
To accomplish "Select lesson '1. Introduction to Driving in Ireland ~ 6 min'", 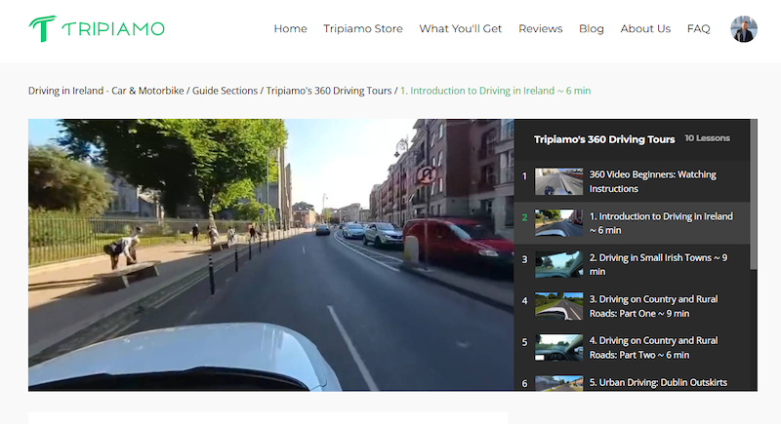I will [661, 223].
